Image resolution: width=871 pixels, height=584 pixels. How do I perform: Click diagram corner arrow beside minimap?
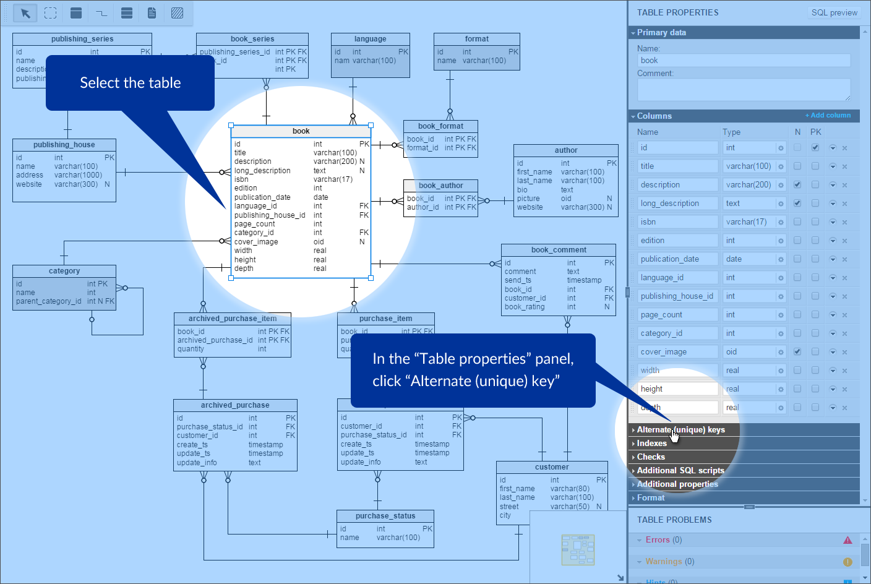coord(620,578)
